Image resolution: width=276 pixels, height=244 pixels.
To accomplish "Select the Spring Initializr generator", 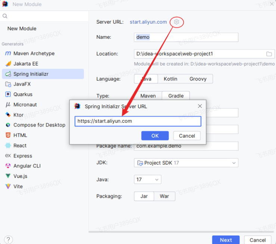I will click(x=43, y=74).
